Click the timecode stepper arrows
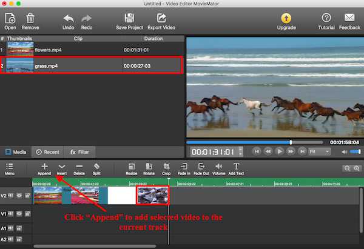Viewport: 364px width, 249px height. tap(240, 151)
